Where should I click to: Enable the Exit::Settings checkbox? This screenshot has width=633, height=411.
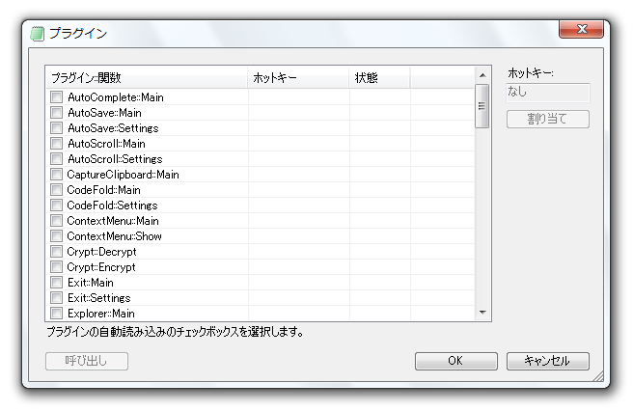pos(57,297)
